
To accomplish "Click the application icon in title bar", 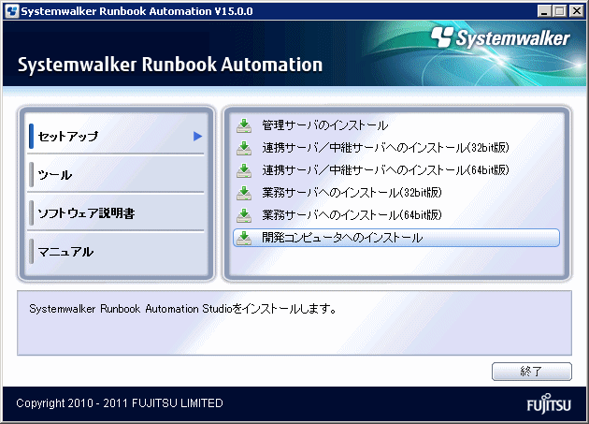I will click(12, 11).
